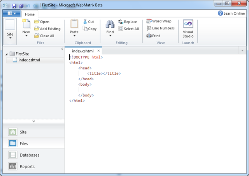Click the Open folder icon
The image size is (249, 176).
(x=37, y=22)
